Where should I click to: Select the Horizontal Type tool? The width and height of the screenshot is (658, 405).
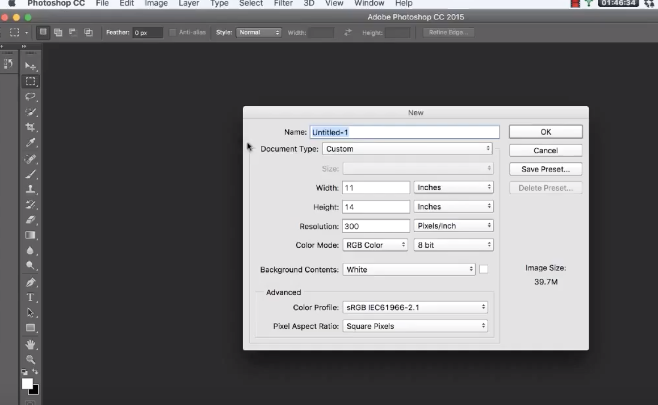pos(31,297)
